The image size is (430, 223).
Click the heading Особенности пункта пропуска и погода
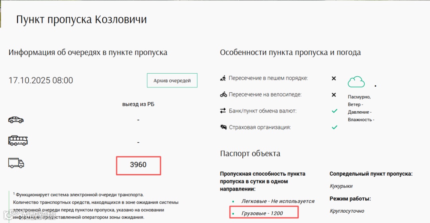point(290,52)
